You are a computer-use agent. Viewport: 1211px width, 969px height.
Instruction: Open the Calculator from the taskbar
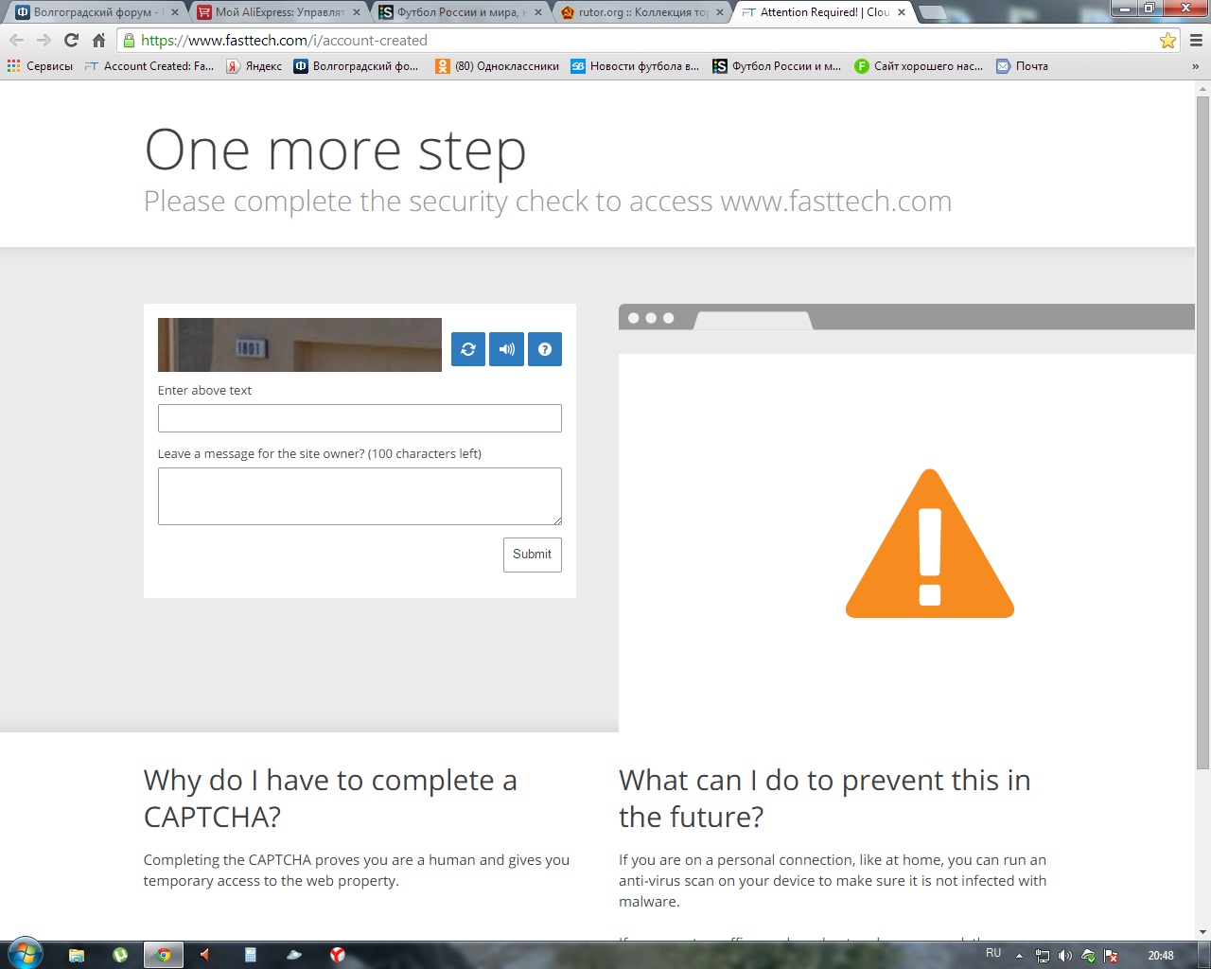point(251,955)
